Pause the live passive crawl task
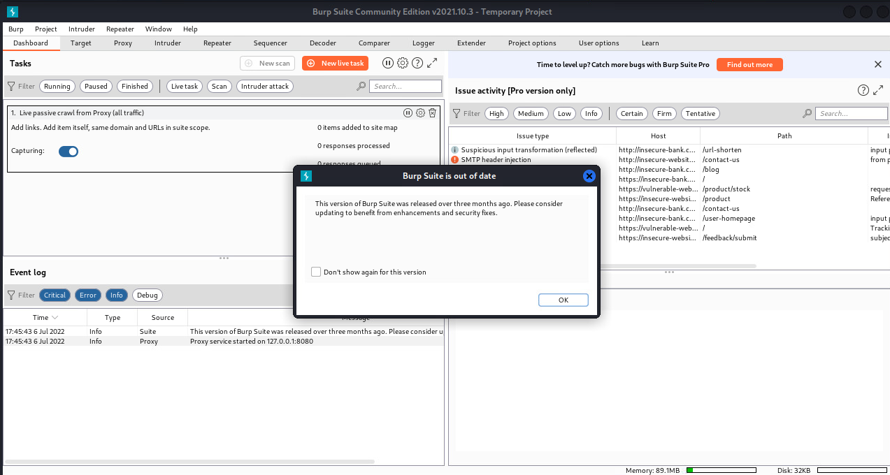This screenshot has height=475, width=890. coord(408,113)
